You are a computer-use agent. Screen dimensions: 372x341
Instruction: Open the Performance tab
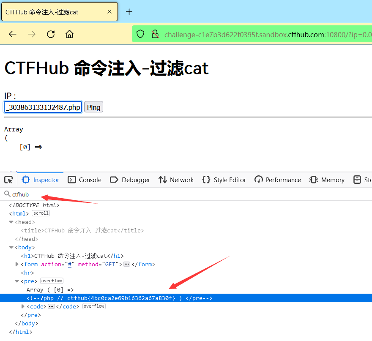coord(278,180)
